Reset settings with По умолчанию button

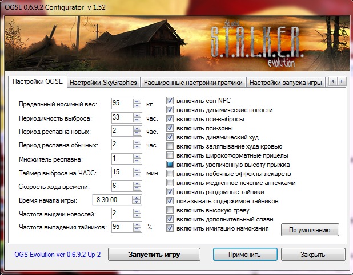310,230
